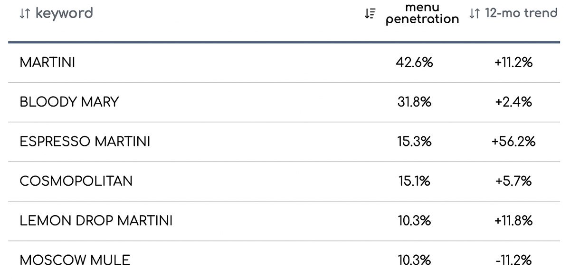The width and height of the screenshot is (570, 279).
Task: Click the 15.3% Espresso Martini penetration
Action: [414, 141]
